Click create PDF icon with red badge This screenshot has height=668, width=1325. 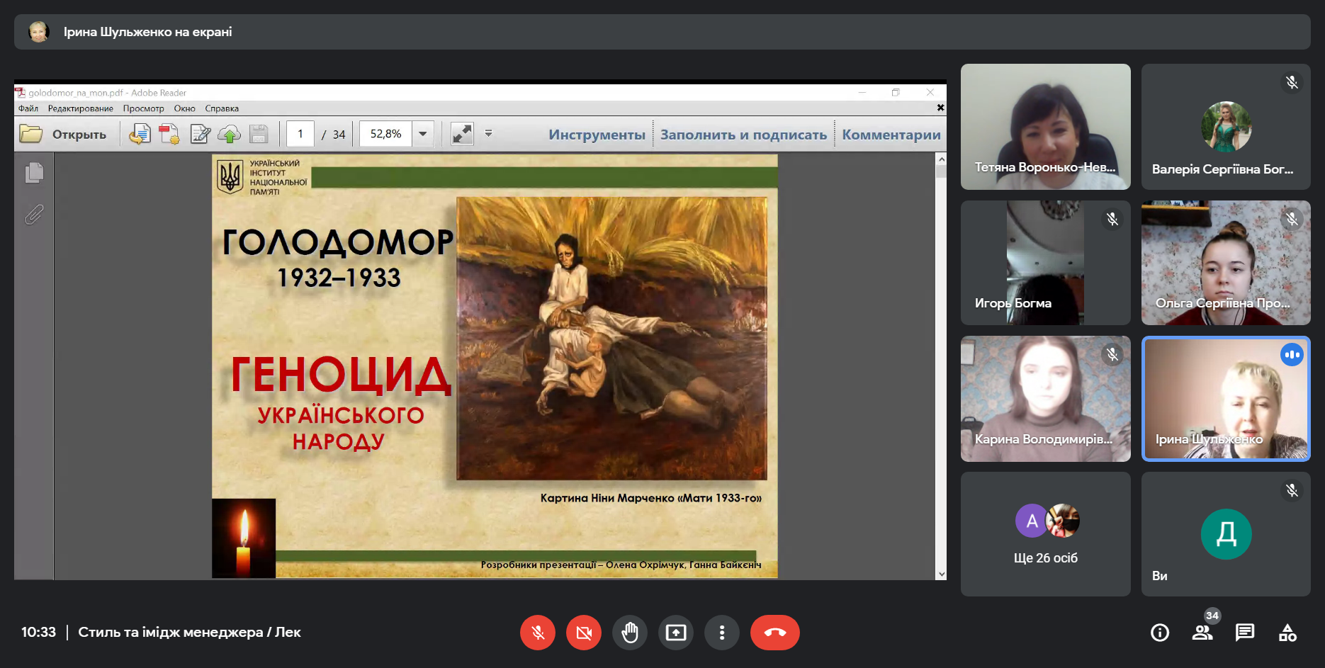coord(169,134)
